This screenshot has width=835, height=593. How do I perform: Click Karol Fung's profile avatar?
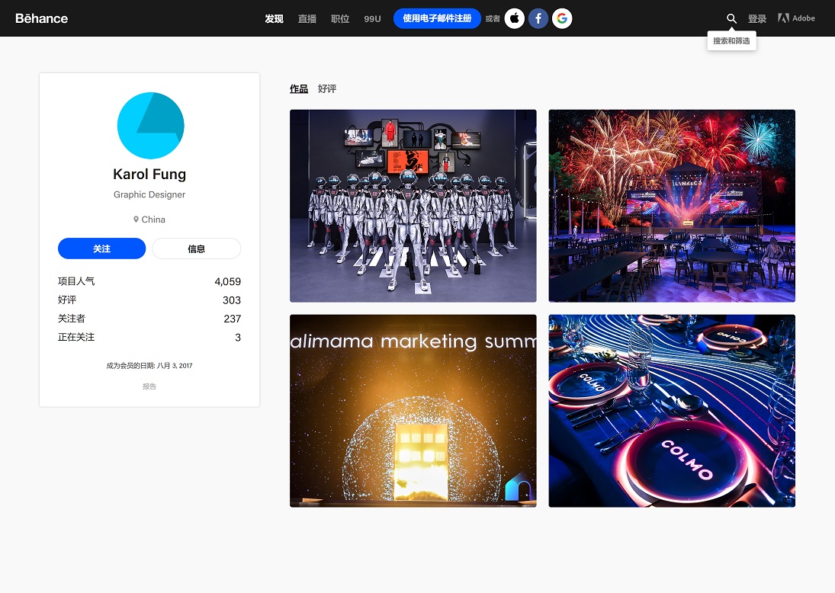coord(151,126)
